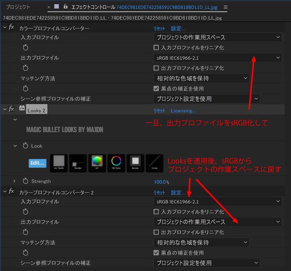
Task: Open first 出力プロファイル dropdown showing sRGB IEC61966-2.1
Action: (x=218, y=58)
